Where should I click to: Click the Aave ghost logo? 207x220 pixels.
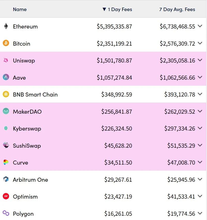click(x=6, y=77)
